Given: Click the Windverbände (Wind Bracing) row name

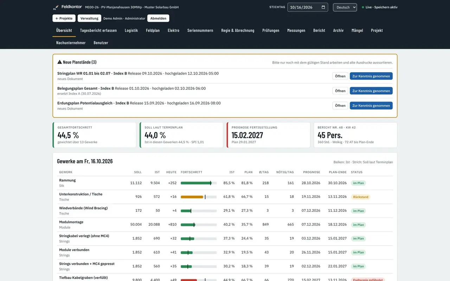Looking at the screenshot, I should tap(83, 208).
